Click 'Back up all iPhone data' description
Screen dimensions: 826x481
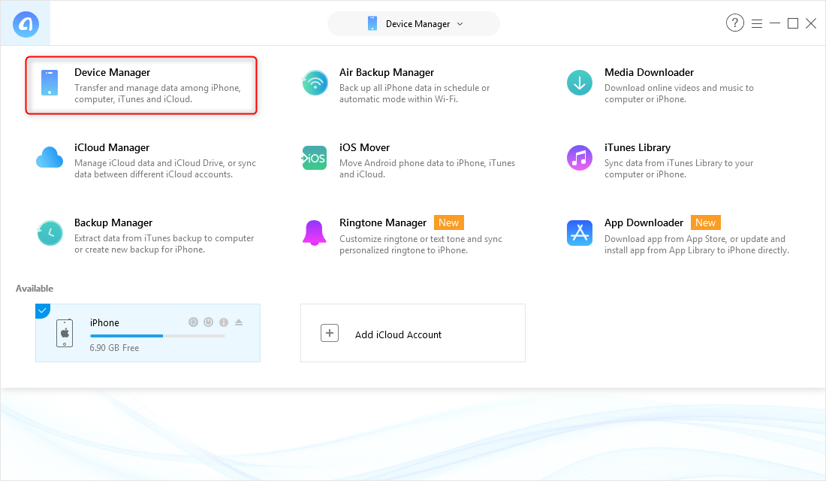(x=415, y=93)
